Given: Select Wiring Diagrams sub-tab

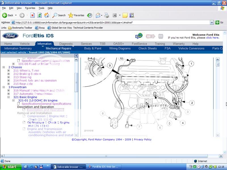Looking at the screenshot, I should coord(120,48).
